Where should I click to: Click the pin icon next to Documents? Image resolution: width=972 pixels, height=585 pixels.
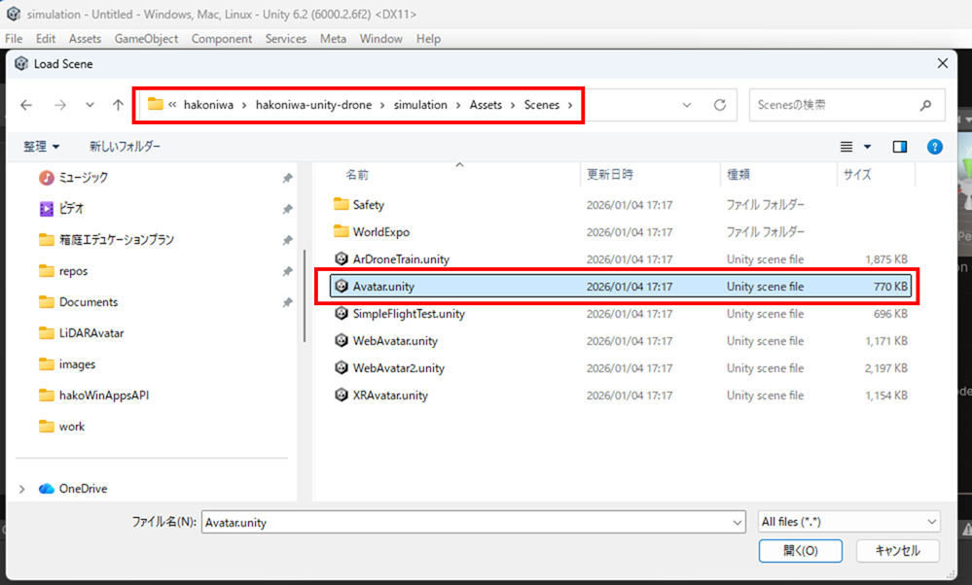click(287, 303)
